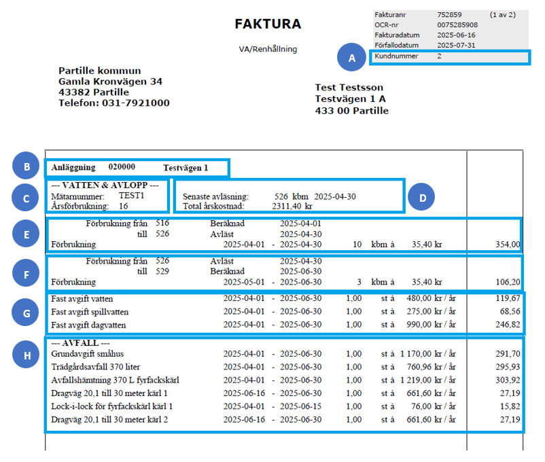The image size is (545, 462).
Task: Click the Kundnummer label in highlighted box
Action: tap(396, 56)
